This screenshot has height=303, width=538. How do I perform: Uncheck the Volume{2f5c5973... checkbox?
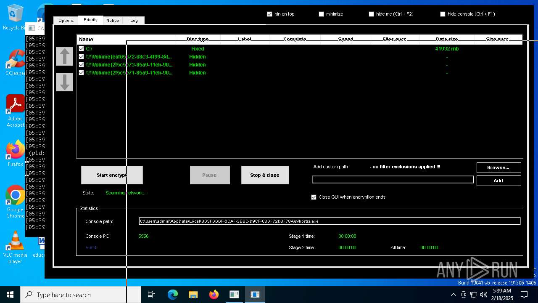(82, 65)
